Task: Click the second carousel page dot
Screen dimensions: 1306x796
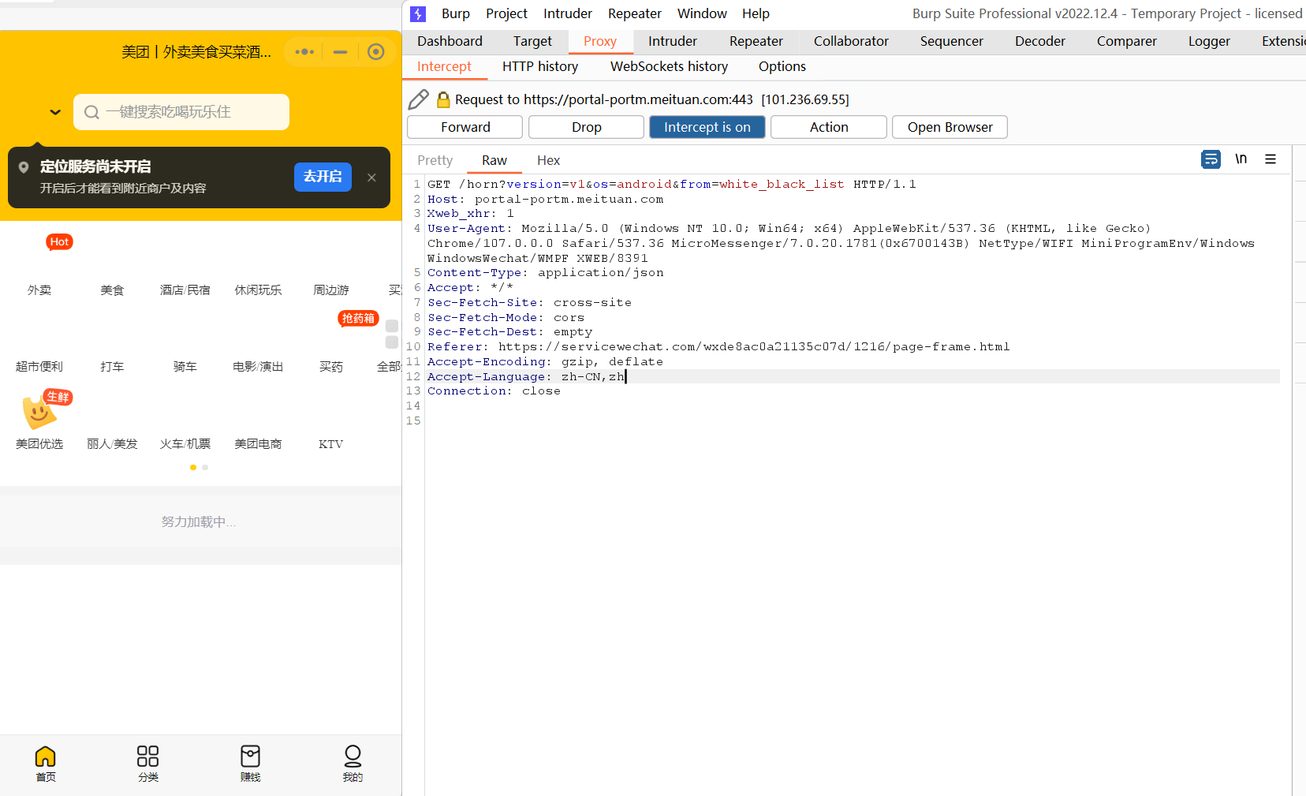Action: pos(205,467)
